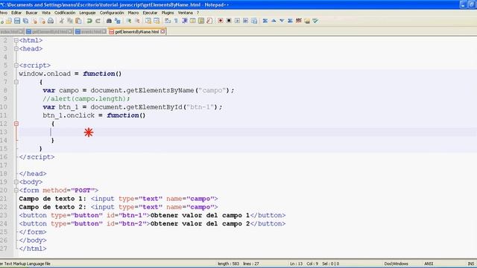Click the Dos\Windows line-ending status entry
Image resolution: width=477 pixels, height=268 pixels.
pos(396,264)
